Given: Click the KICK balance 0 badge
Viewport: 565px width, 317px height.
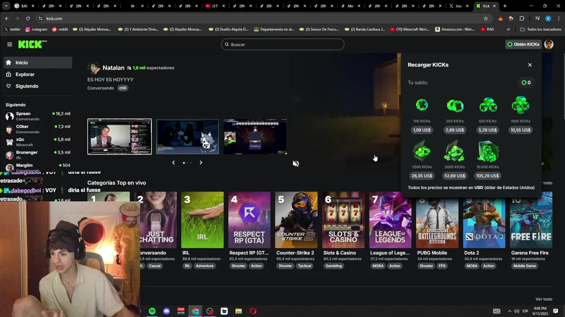Looking at the screenshot, I should [526, 82].
